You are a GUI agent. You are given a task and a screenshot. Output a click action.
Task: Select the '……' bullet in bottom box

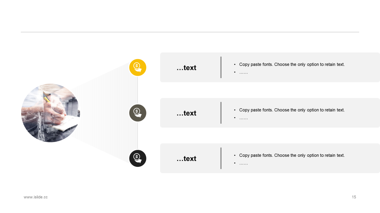[x=243, y=163]
